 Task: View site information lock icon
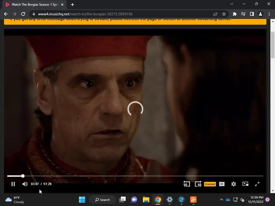tap(34, 14)
